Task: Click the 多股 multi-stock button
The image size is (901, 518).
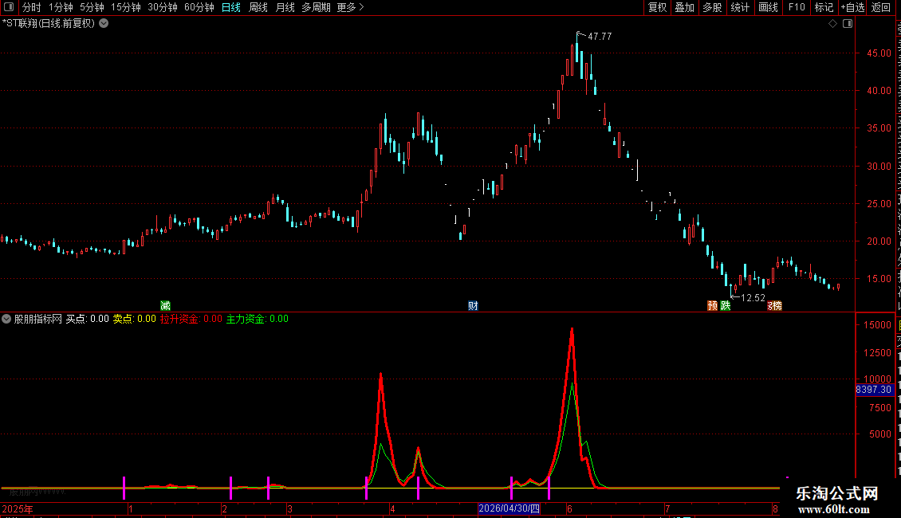Action: [713, 7]
